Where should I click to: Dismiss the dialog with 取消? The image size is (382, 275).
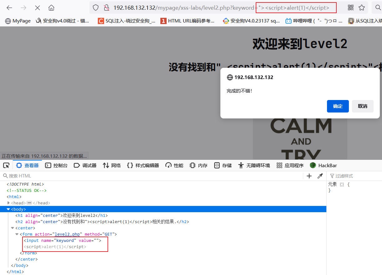pos(363,106)
